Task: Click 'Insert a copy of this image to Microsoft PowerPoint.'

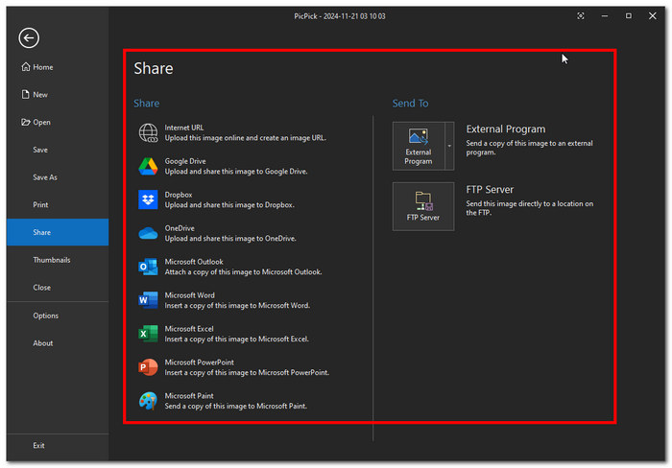Action: (247, 372)
